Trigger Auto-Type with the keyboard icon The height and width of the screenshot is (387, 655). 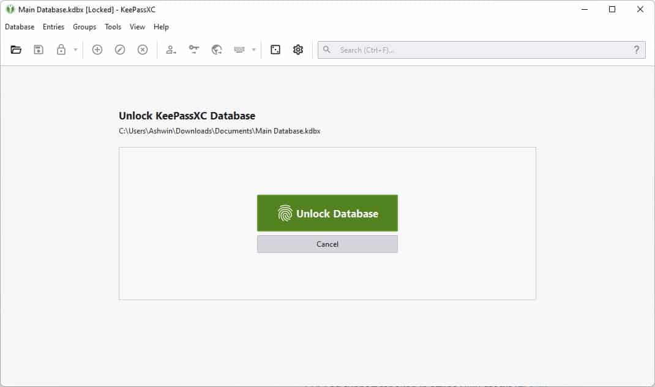(x=239, y=50)
